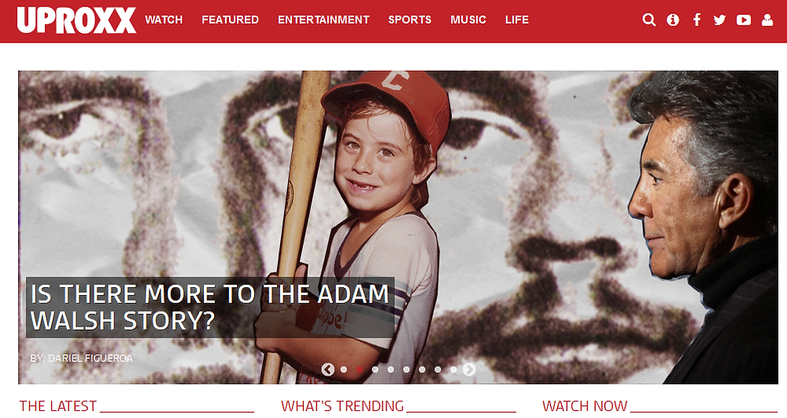Select the first carousel dot

point(344,369)
